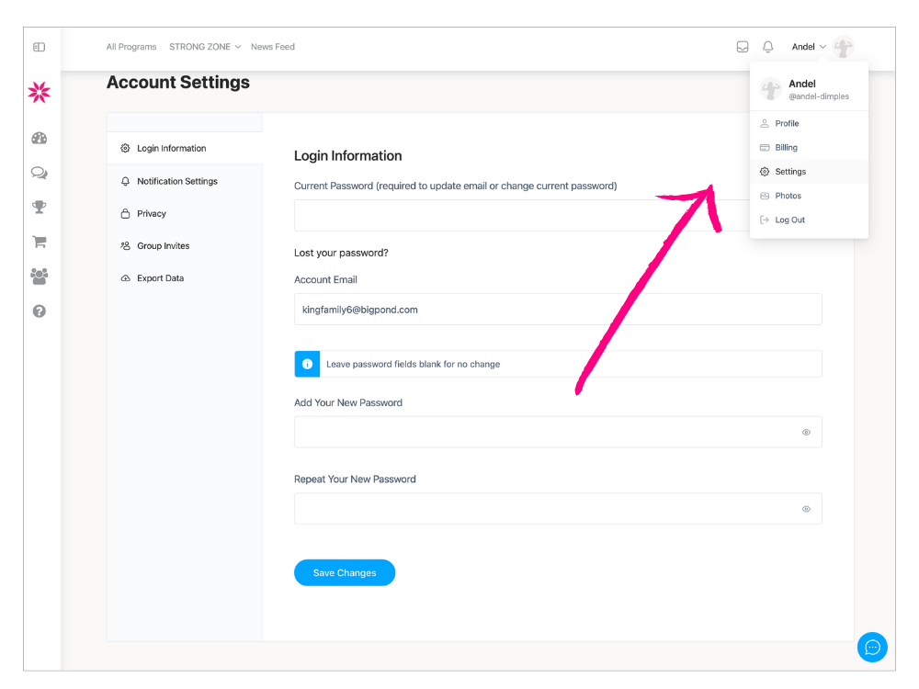
Task: Open the help question mark icon
Action: coord(39,311)
